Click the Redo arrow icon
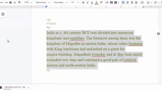This screenshot has width=162, height=91. 6,3
